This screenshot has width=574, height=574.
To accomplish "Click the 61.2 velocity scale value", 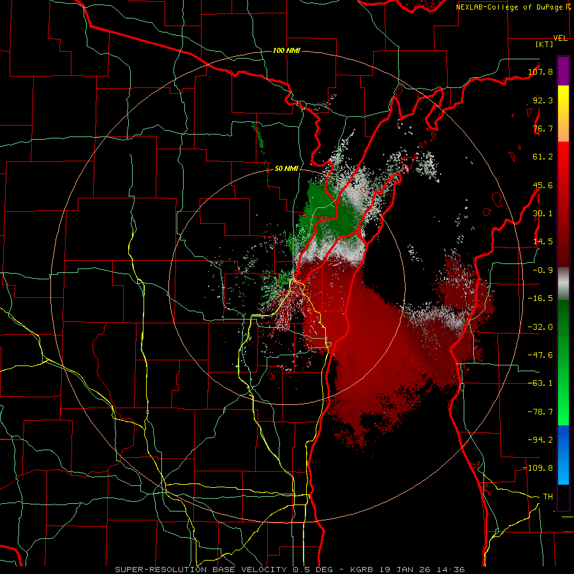I will pos(543,157).
